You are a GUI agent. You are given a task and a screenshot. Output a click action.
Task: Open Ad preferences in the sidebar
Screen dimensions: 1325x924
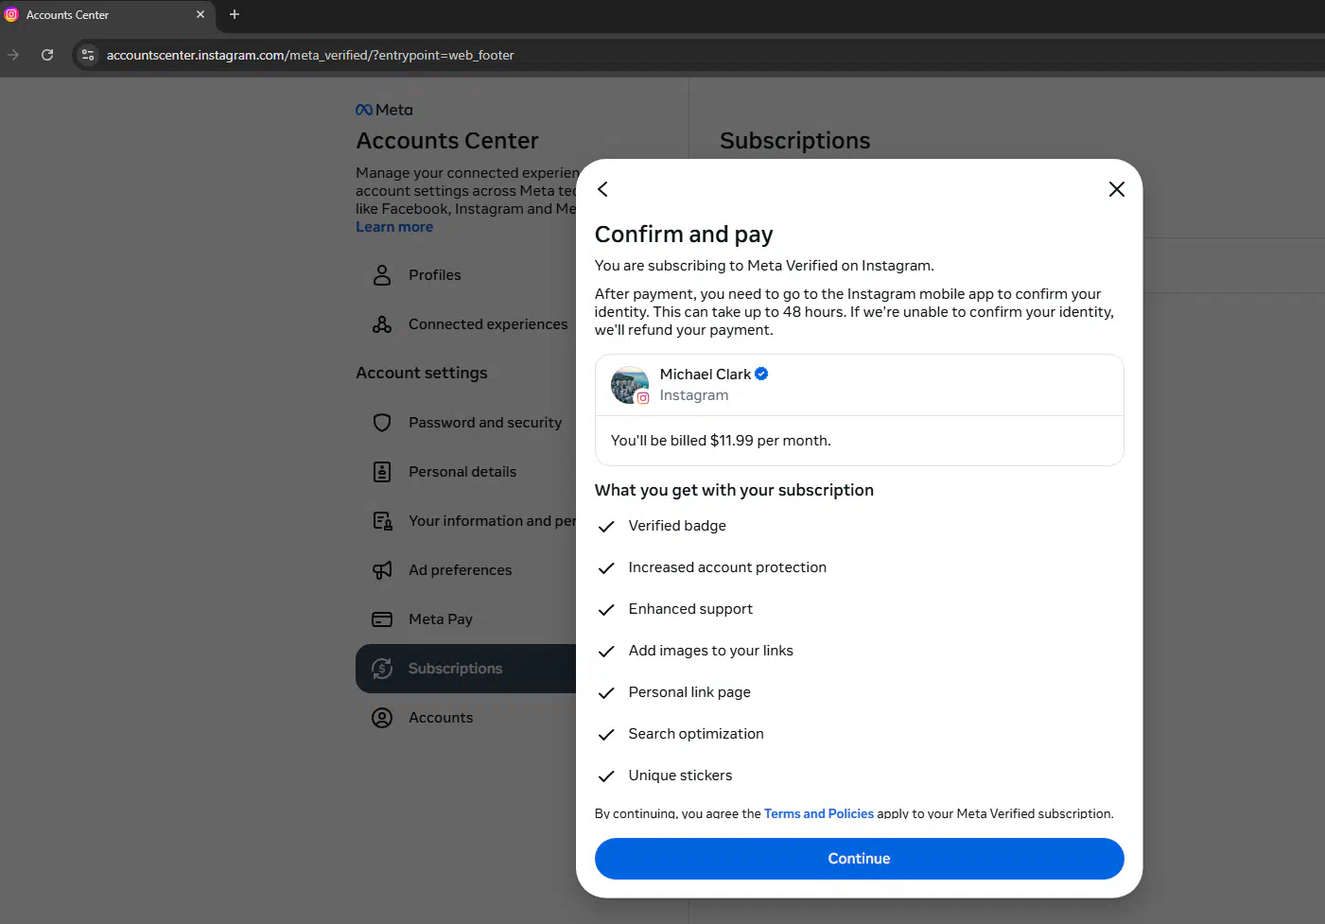point(460,570)
